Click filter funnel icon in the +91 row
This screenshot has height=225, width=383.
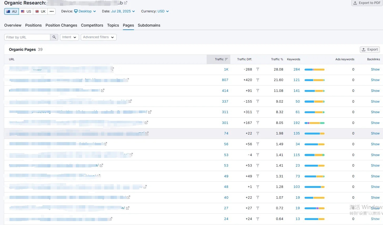(x=258, y=91)
